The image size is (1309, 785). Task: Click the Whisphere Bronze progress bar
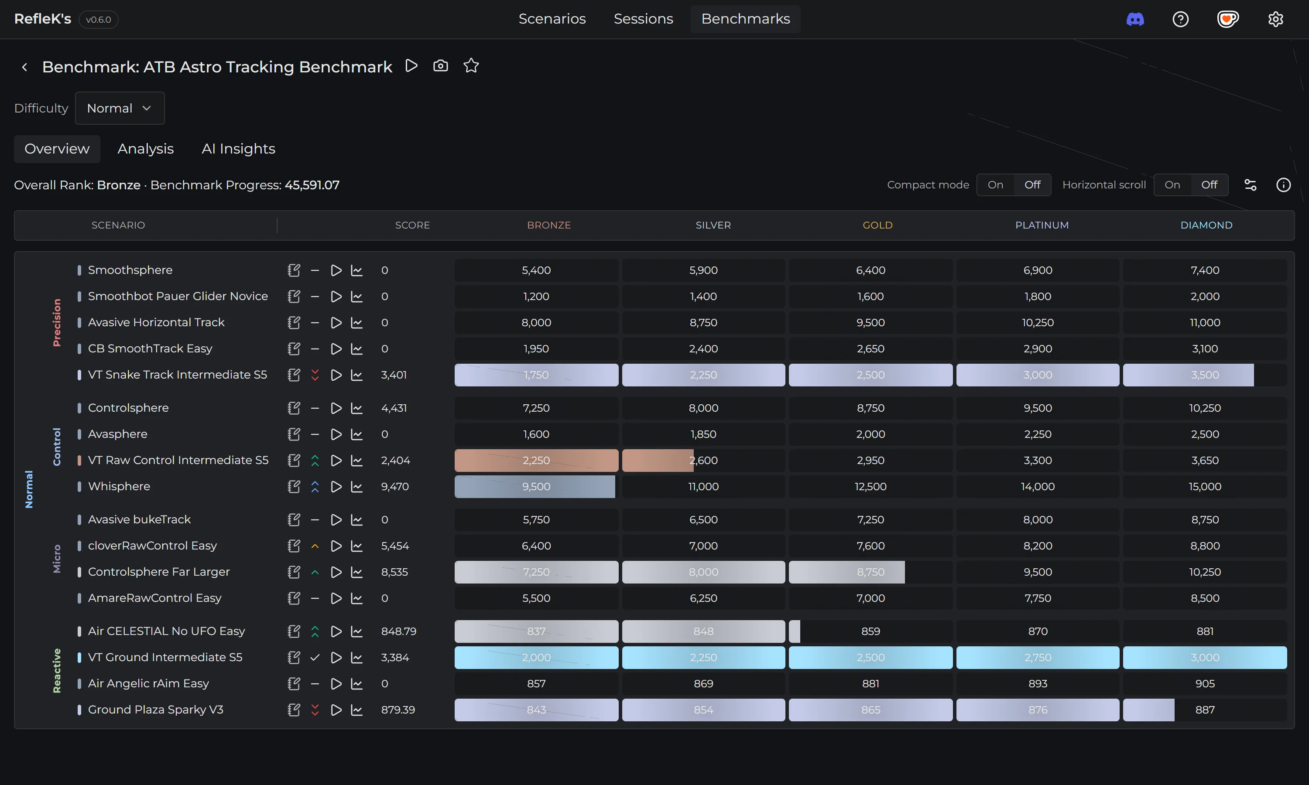pyautogui.click(x=535, y=487)
